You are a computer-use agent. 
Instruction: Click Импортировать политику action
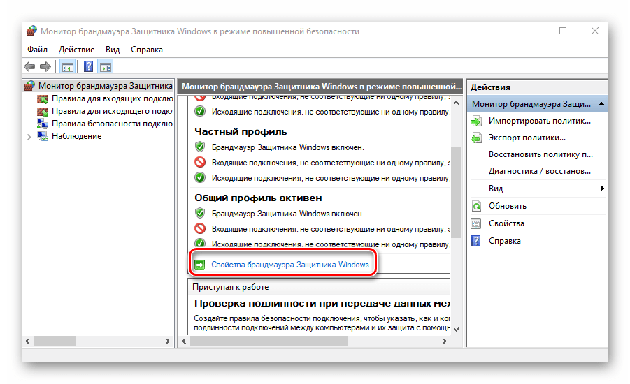(x=540, y=121)
